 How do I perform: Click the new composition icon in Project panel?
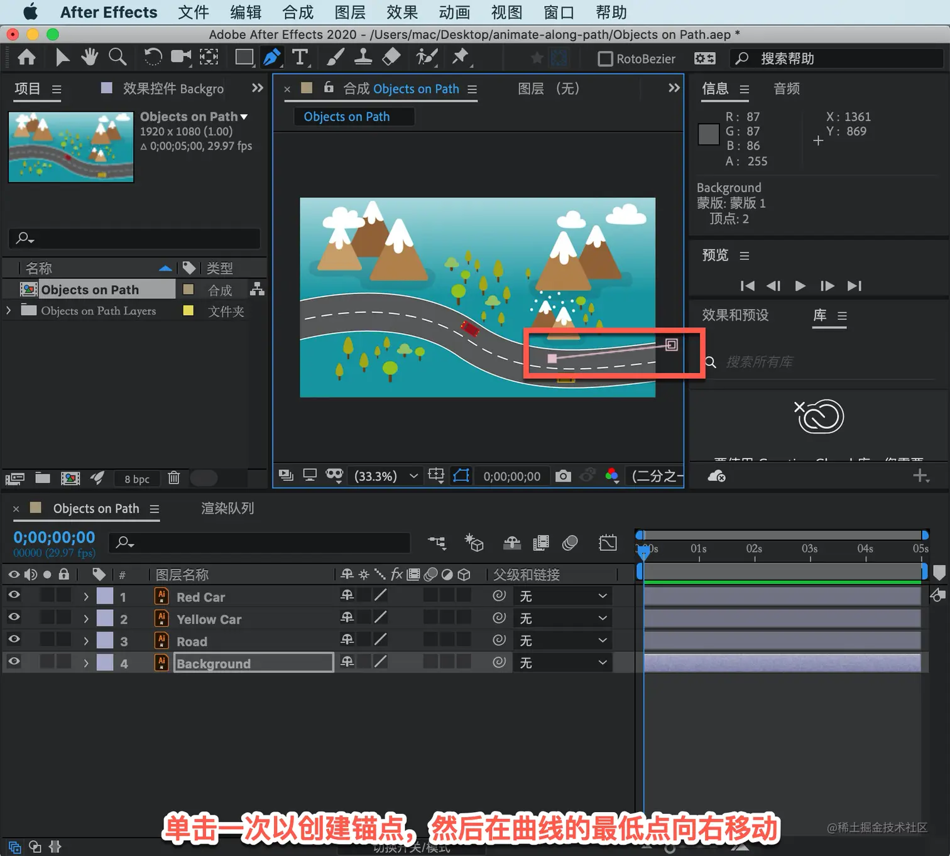tap(70, 478)
